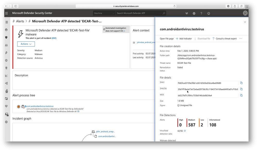
Task: Send feedback via the smiley icon
Action: click(x=209, y=13)
